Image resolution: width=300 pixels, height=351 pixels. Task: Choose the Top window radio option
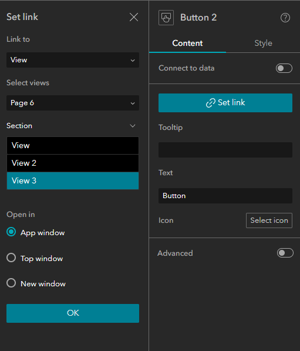[x=11, y=258]
